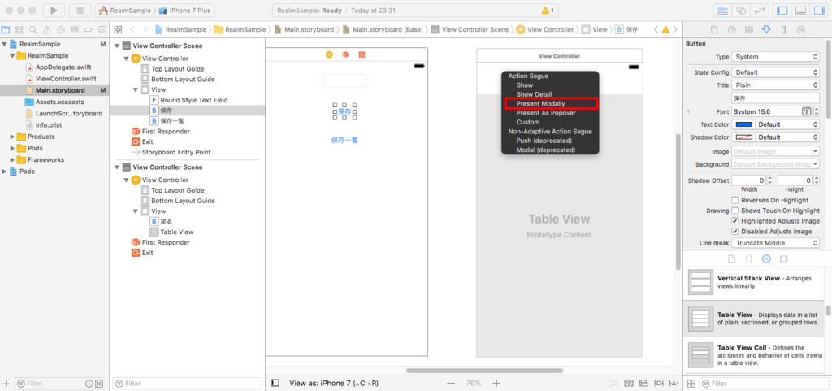Open the Quick Help inspector

(731, 30)
